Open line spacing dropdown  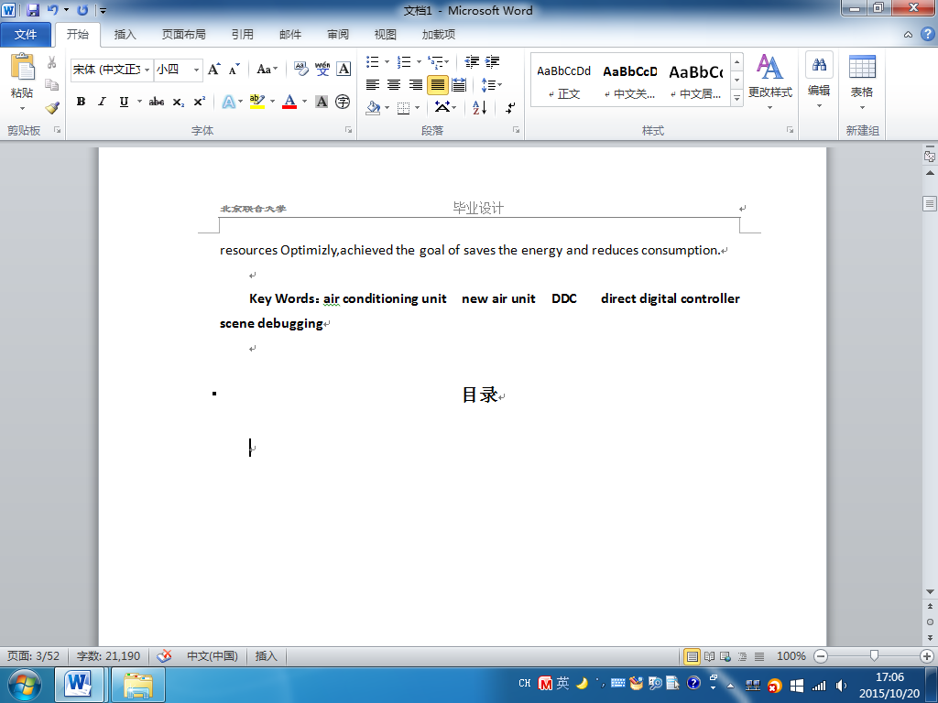(x=492, y=85)
